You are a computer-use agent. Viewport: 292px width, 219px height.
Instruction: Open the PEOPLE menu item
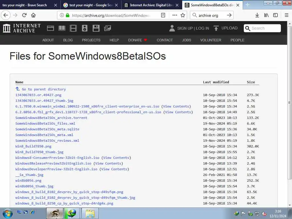point(237,40)
